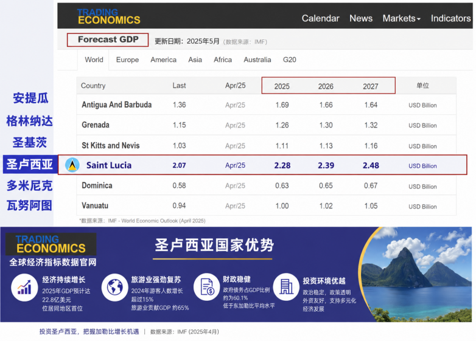Click the USD Billion unit in Vanuatu row
This screenshot has height=341, width=476.
coord(422,207)
